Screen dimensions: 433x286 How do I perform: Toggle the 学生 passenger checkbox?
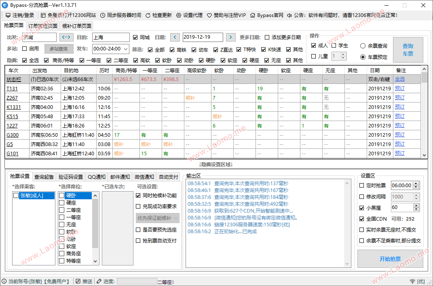pos(334,46)
